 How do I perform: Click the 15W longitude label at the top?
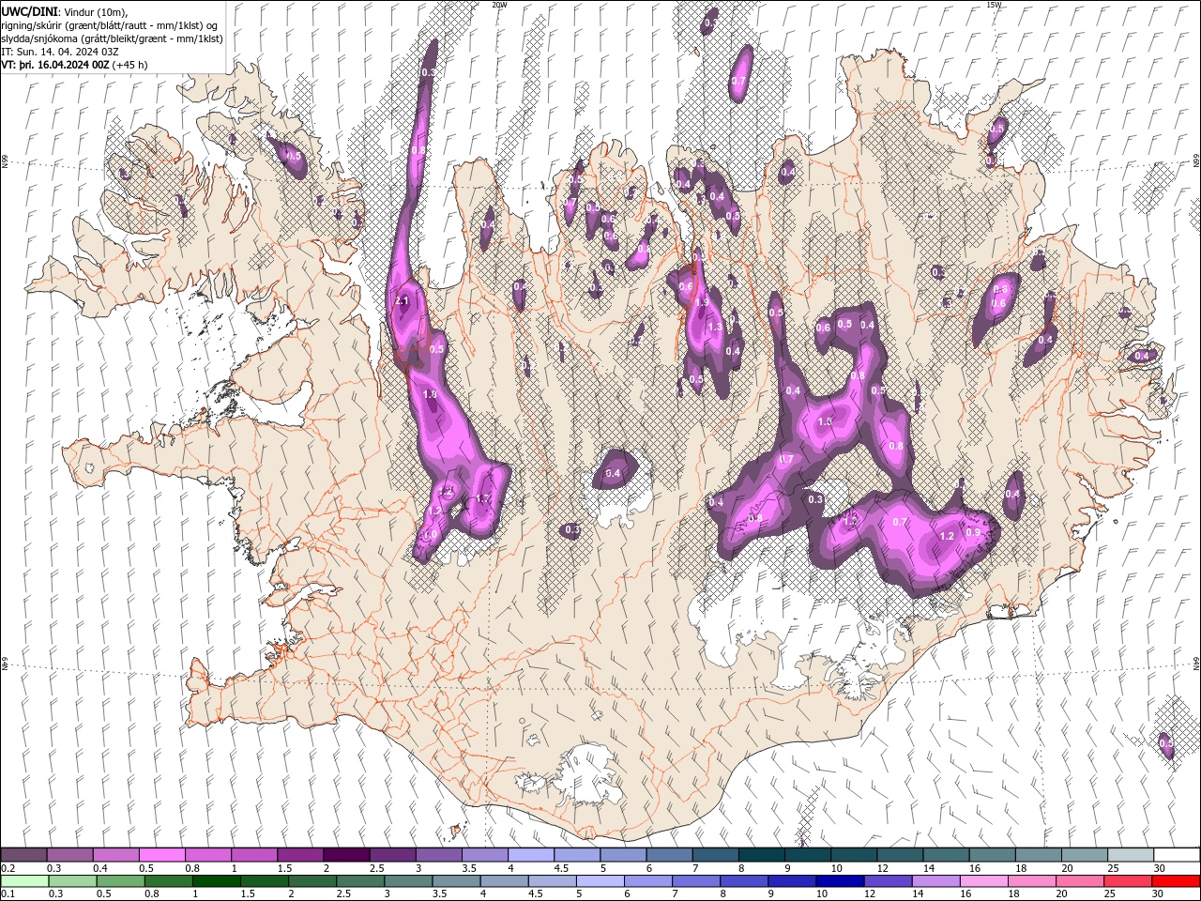(x=993, y=5)
